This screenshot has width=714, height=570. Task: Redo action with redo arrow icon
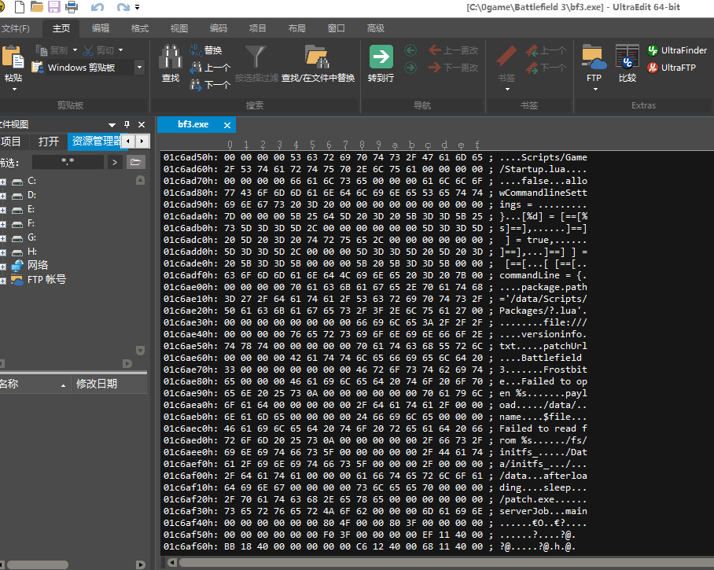tap(123, 7)
